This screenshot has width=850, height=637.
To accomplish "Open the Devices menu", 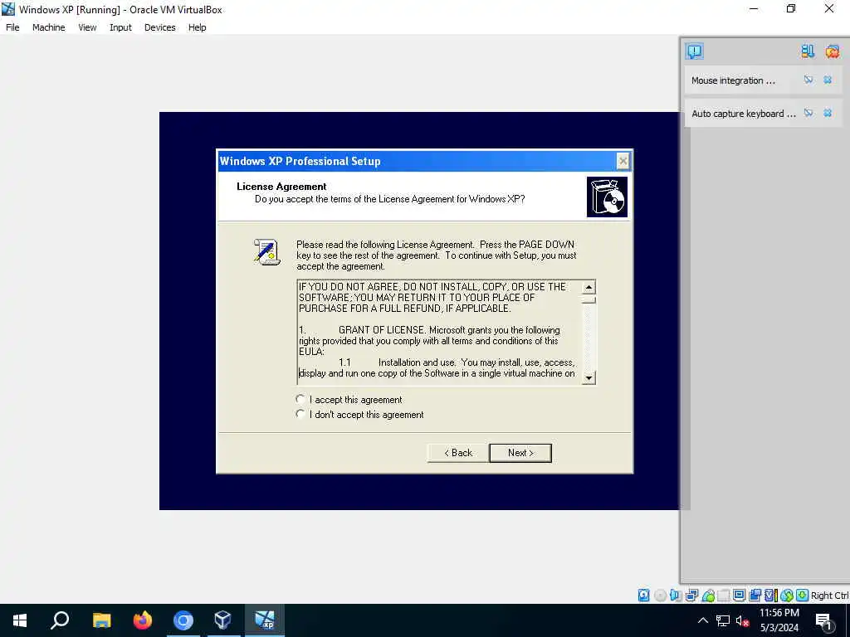I will click(x=160, y=27).
